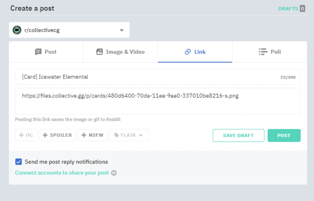Toggle the Spoiler tag on

tap(57, 135)
